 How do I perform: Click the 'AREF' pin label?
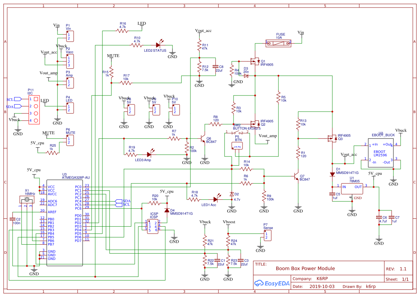click(52, 212)
